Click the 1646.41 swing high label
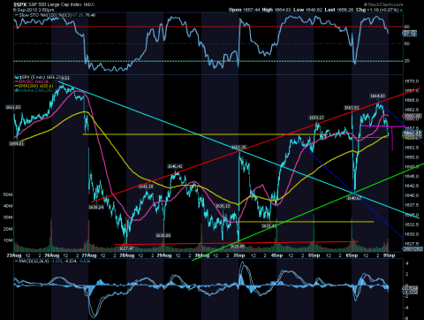 175,166
